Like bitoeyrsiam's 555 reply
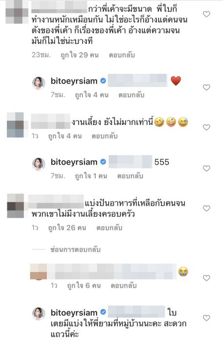223x340 pixels. pos(206,168)
